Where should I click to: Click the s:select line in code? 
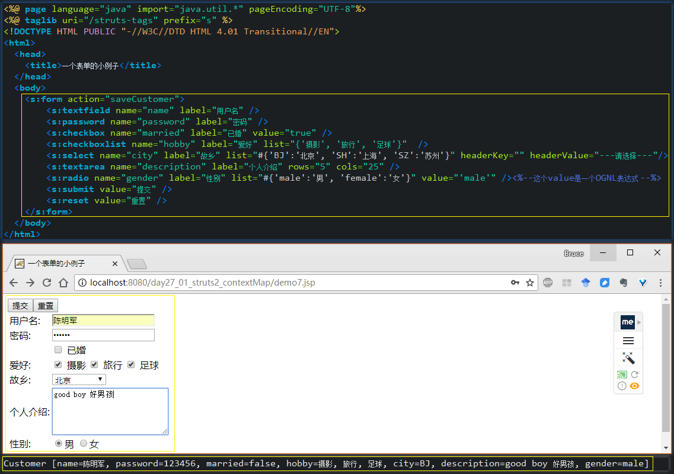(x=357, y=155)
